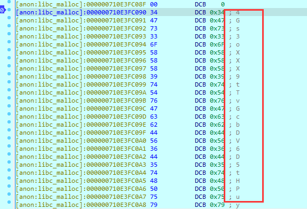Select address 000000710E3FC091
The width and height of the screenshot is (307, 209).
coord(116,20)
